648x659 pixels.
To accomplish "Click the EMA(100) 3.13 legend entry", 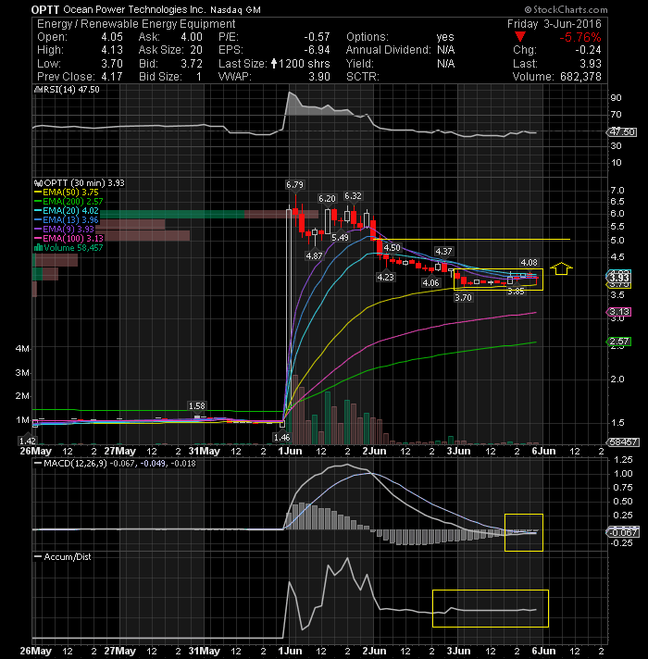I will pos(73,239).
